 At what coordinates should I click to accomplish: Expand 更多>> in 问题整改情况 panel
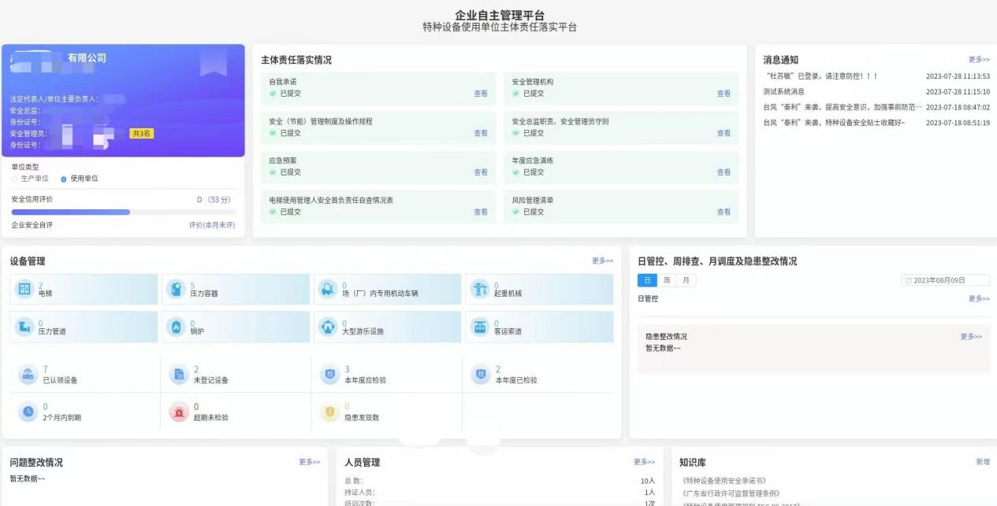point(310,462)
